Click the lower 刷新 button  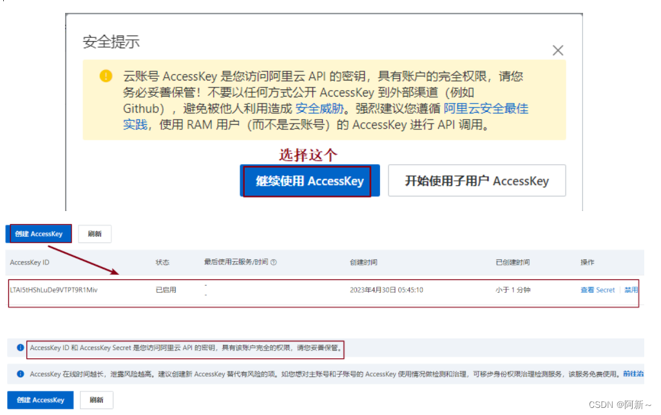coord(97,400)
